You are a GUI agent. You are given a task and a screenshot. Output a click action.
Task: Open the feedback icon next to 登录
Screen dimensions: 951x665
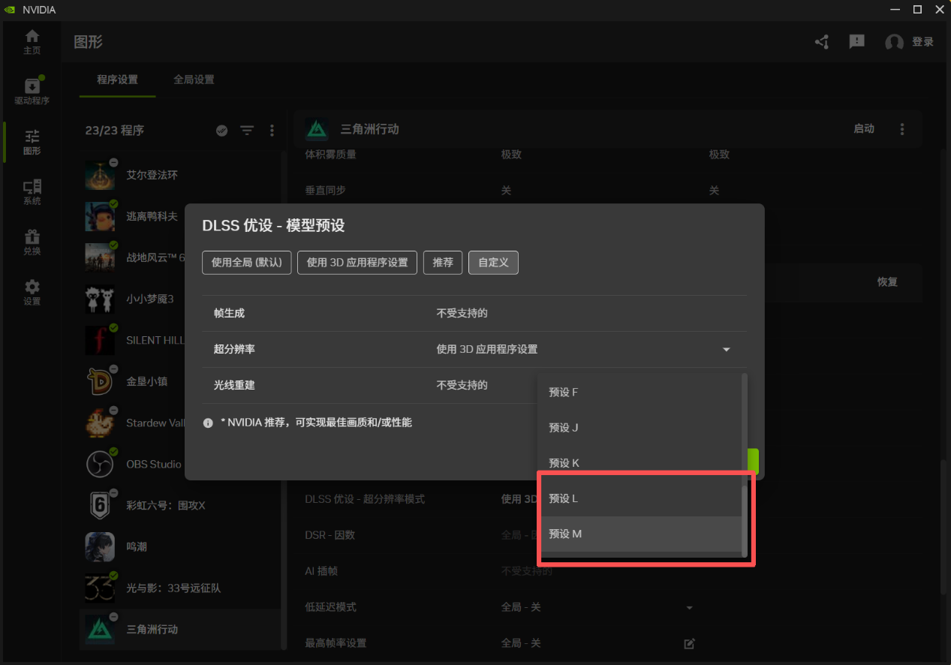856,41
